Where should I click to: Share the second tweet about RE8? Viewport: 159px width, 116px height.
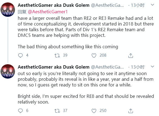point(131,111)
